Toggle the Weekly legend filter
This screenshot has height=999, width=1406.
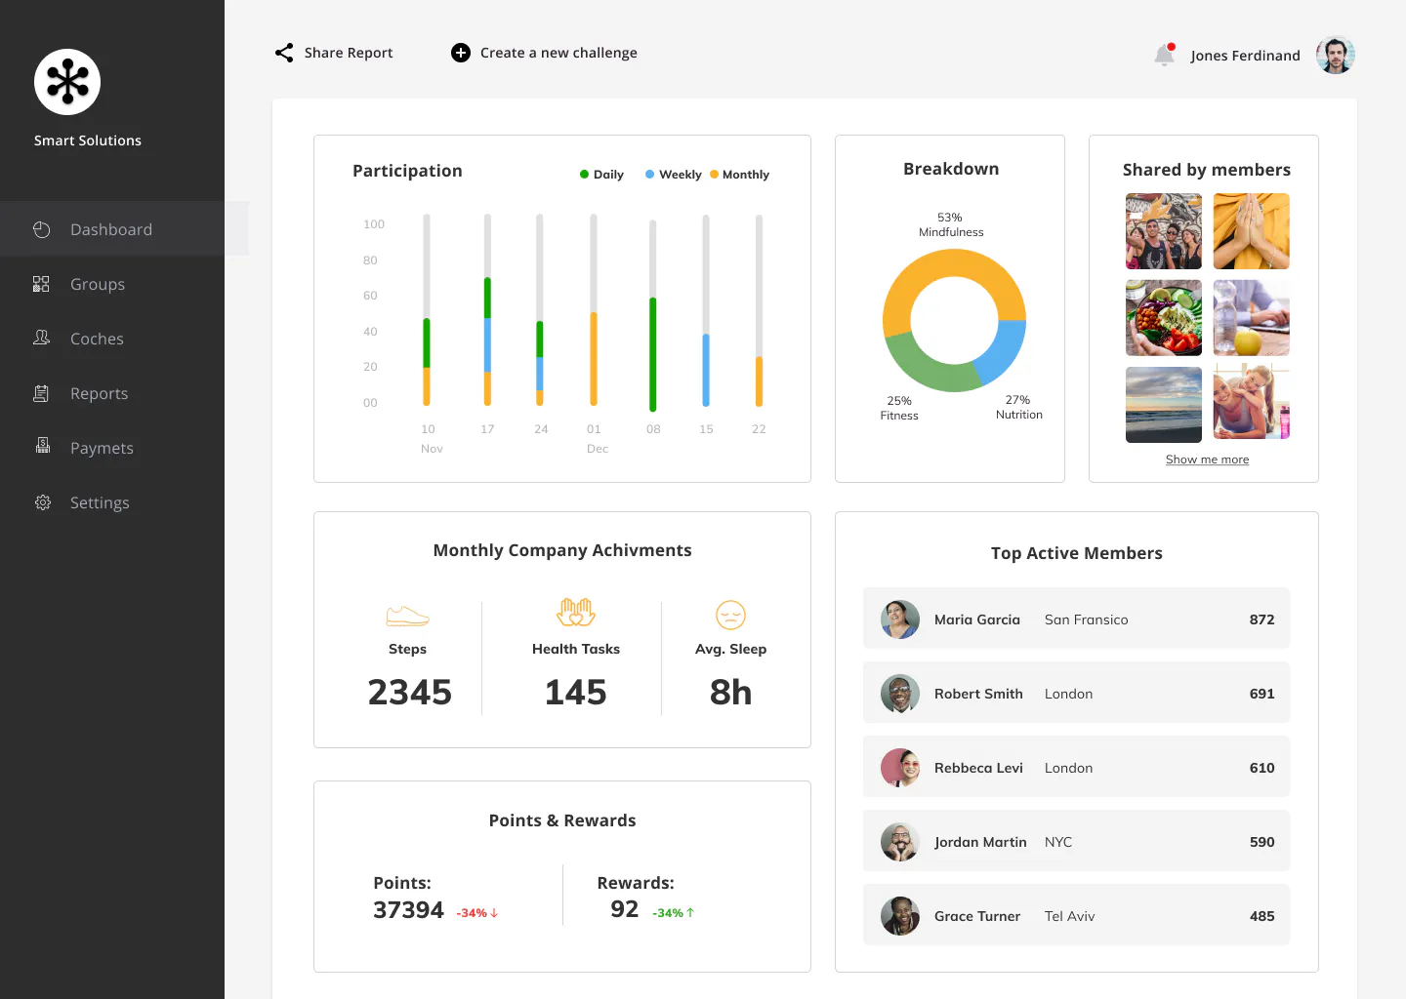(x=674, y=175)
